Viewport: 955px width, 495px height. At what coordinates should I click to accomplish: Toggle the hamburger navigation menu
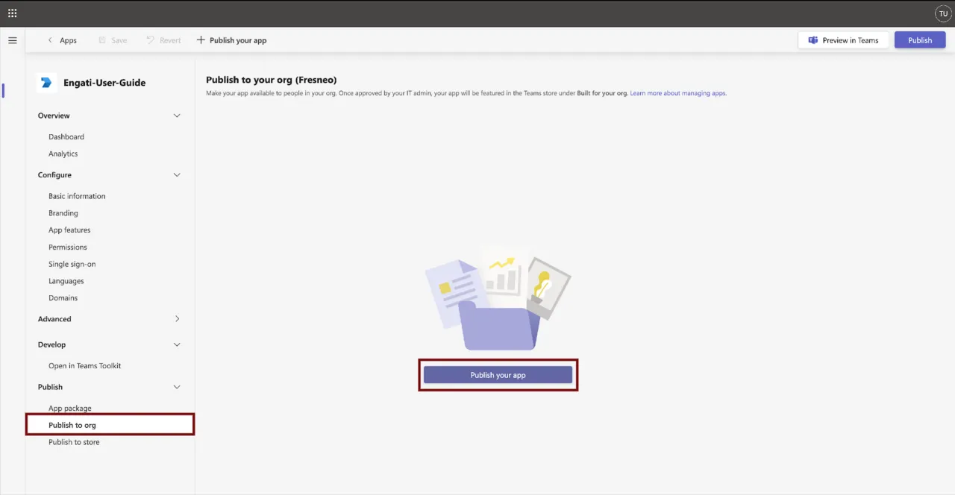click(13, 40)
